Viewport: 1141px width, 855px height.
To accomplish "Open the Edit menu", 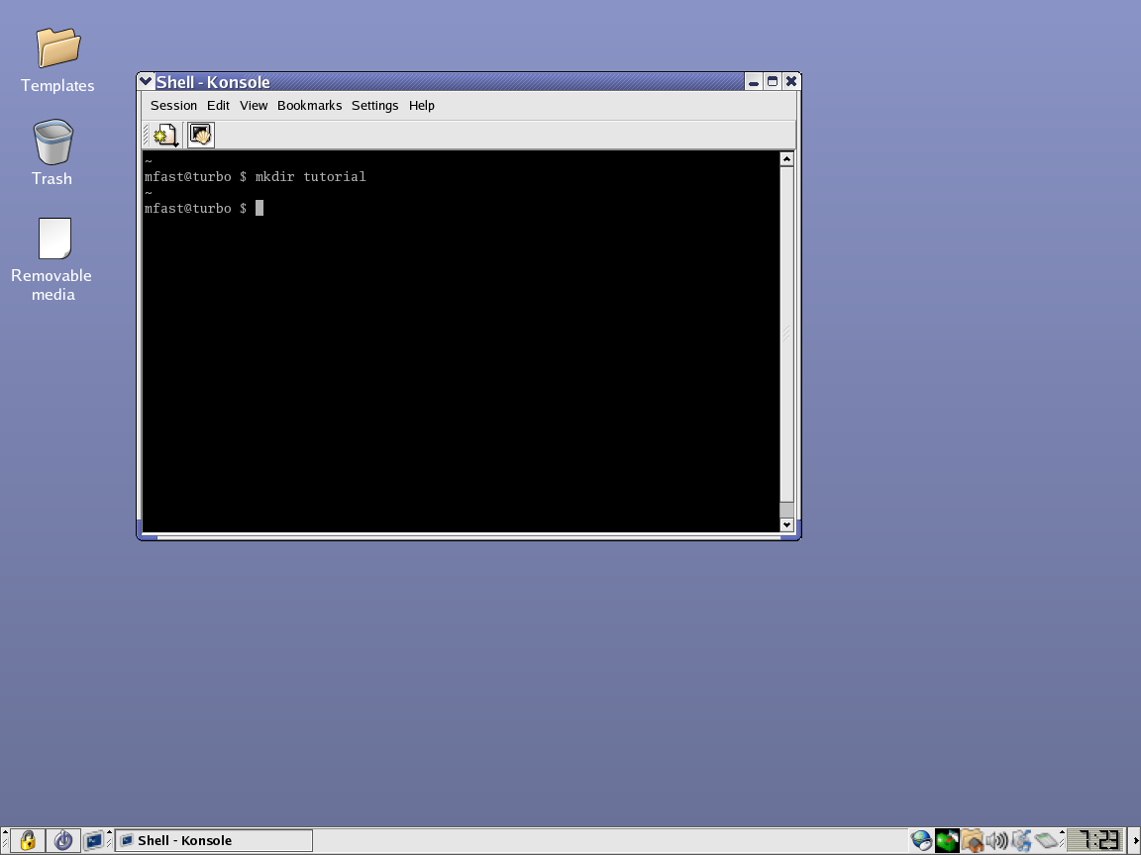I will point(218,106).
